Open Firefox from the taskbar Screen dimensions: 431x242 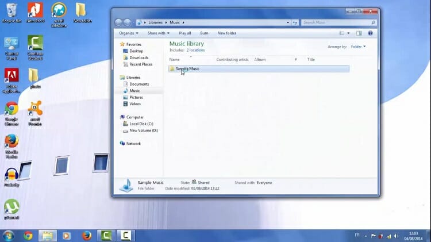point(87,236)
